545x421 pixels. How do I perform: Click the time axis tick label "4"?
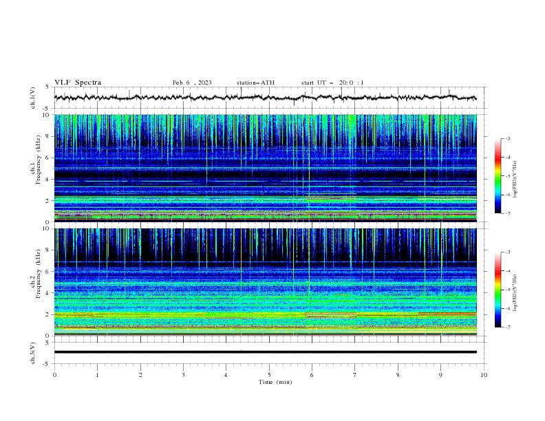pyautogui.click(x=226, y=375)
